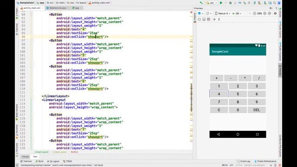
Task: Open Flutter Performance panel
Action: [x=265, y=161]
